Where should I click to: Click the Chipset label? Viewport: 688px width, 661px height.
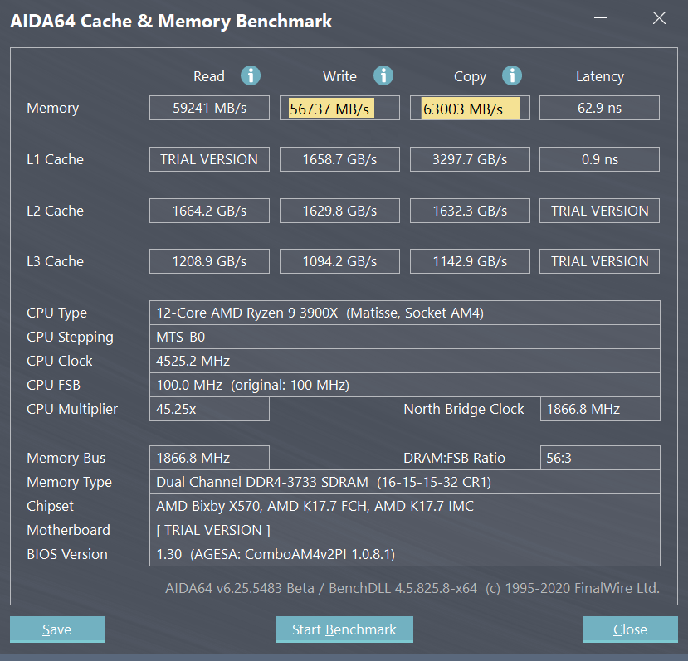[50, 507]
